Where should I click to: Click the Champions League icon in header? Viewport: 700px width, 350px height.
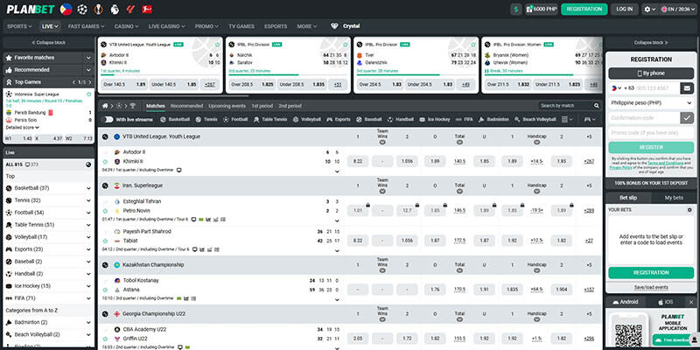[83, 9]
